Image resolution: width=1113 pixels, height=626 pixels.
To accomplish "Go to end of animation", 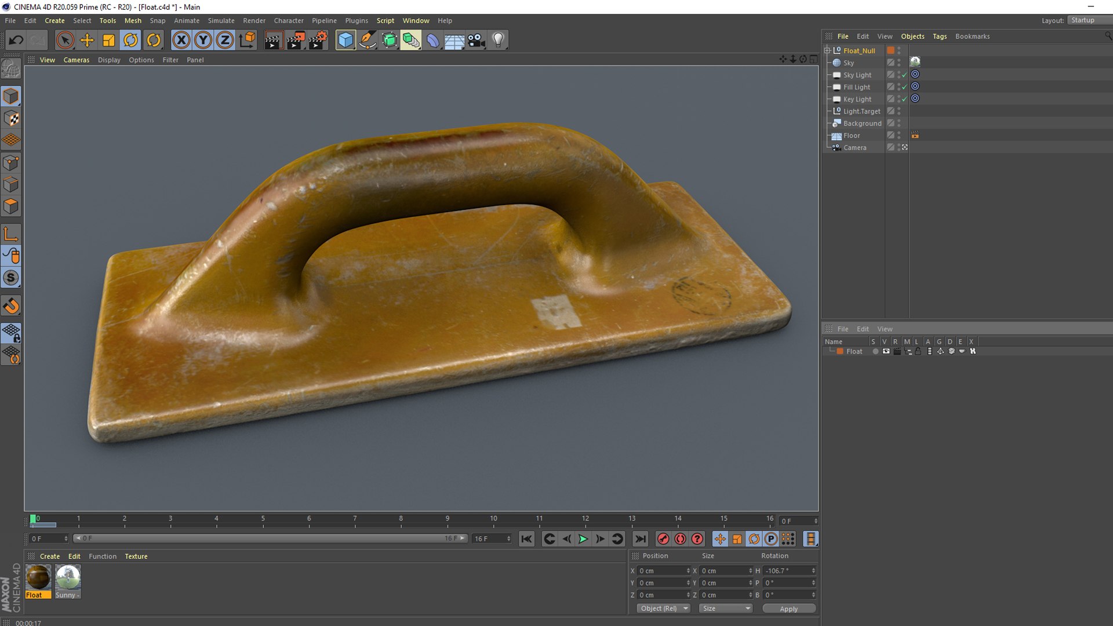I will pos(640,539).
